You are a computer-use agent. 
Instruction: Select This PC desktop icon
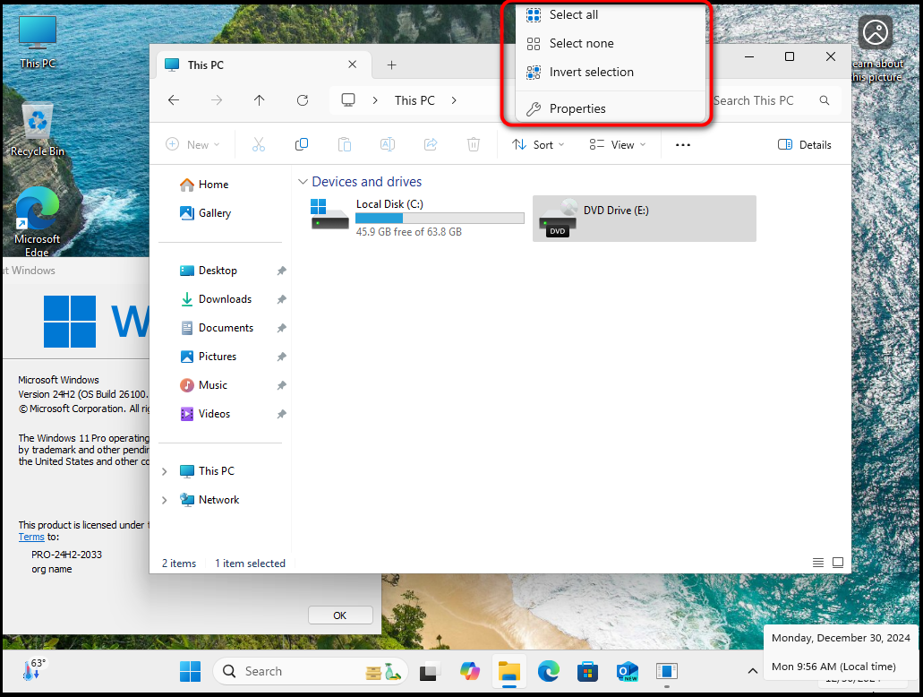tap(37, 42)
